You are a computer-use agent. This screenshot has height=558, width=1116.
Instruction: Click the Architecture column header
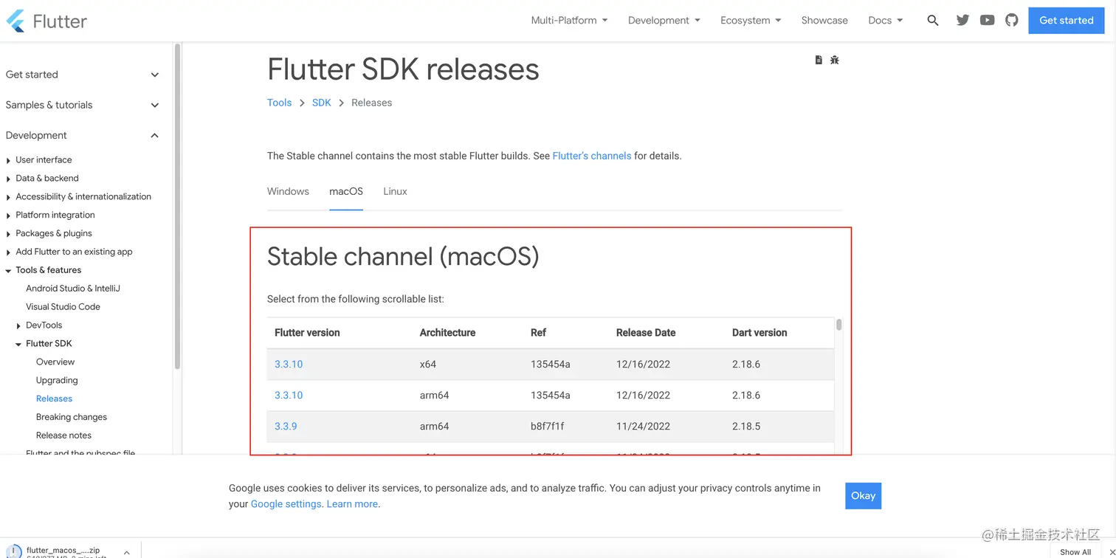click(447, 333)
